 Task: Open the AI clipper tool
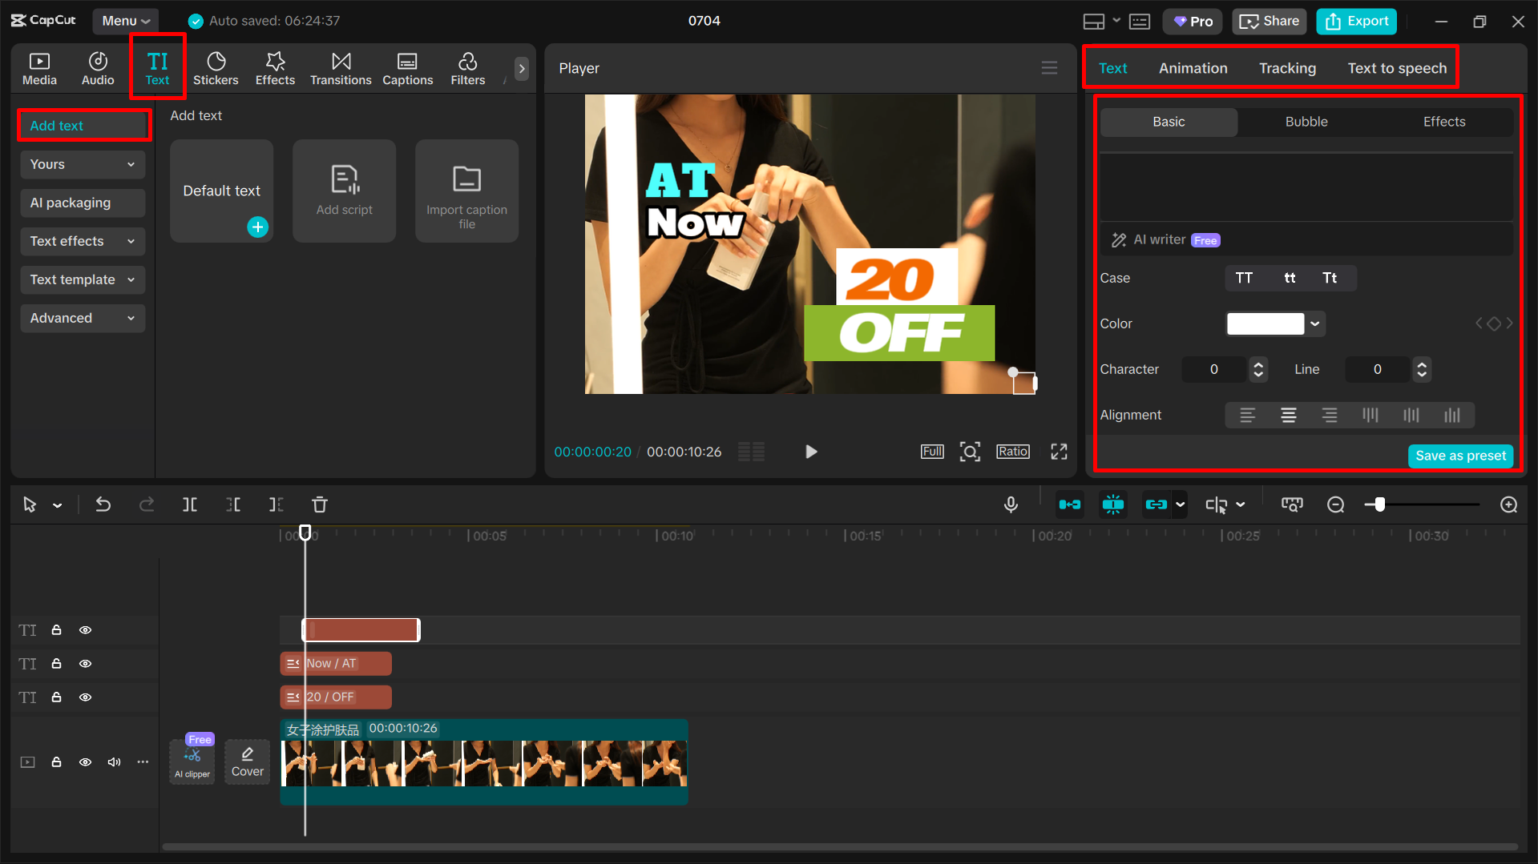click(x=192, y=762)
